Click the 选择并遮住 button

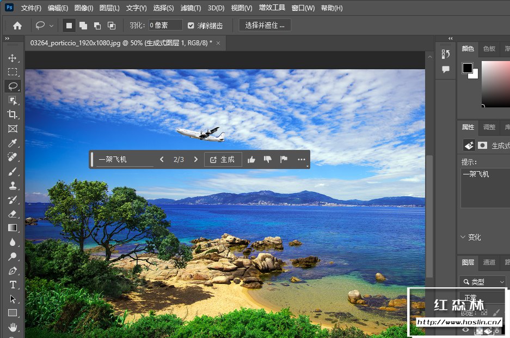(265, 26)
